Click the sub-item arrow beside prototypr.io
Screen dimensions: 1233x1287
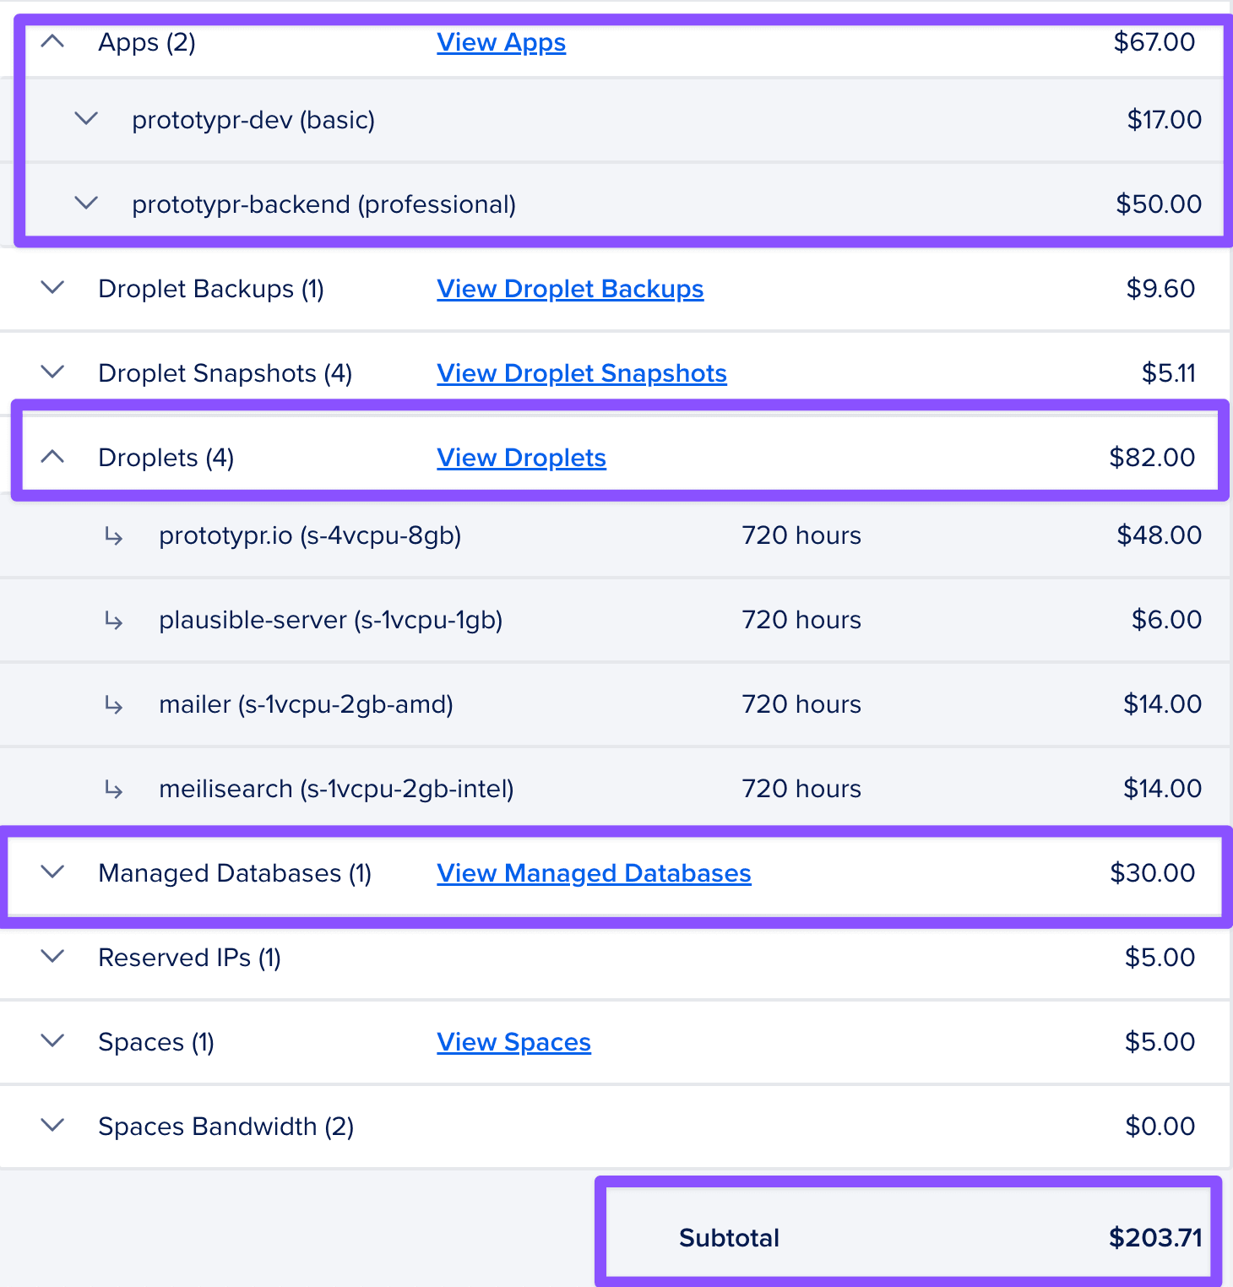point(114,535)
